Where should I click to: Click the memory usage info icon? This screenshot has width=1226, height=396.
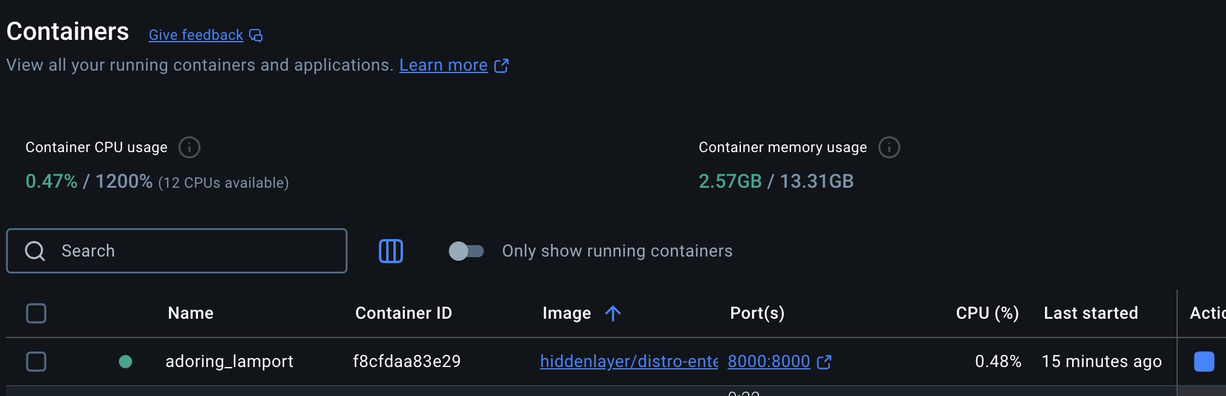pos(889,147)
